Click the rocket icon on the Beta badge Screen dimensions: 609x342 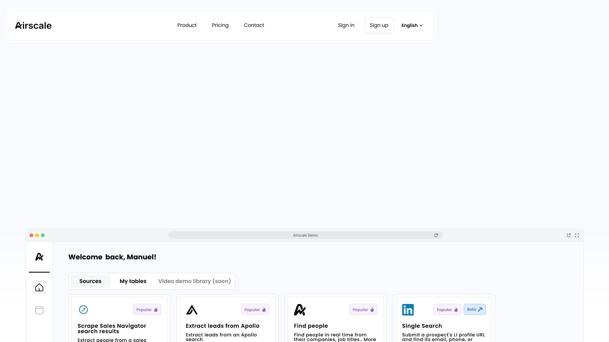coord(480,309)
